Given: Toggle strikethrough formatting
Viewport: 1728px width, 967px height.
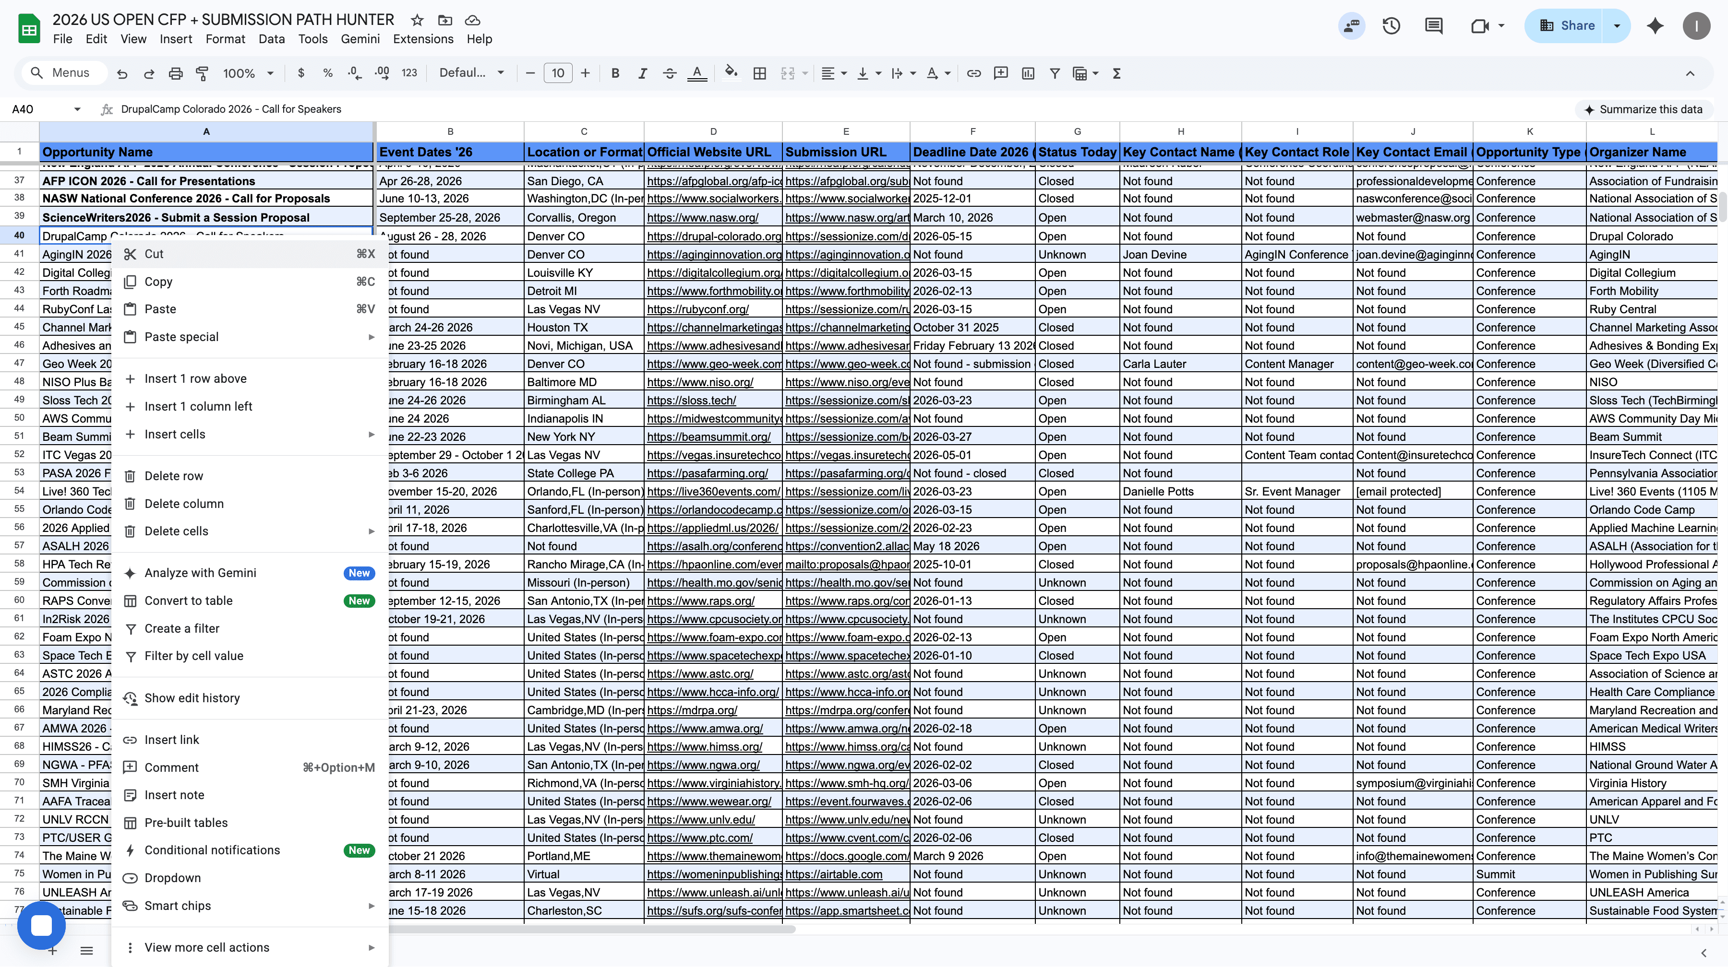Looking at the screenshot, I should [x=670, y=73].
